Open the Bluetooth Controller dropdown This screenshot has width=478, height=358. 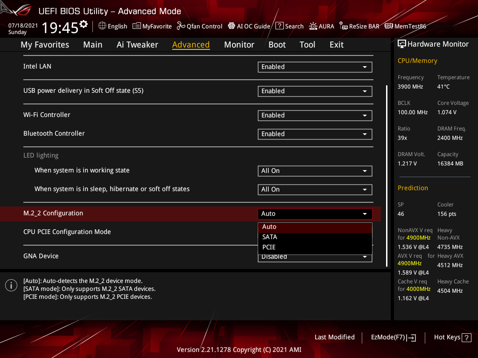[315, 134]
